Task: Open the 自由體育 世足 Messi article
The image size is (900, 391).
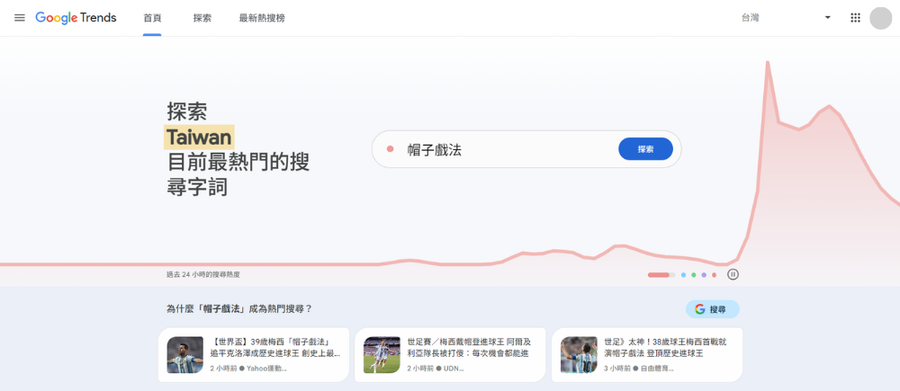Action: (647, 355)
